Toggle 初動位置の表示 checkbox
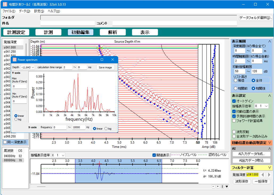The height and width of the screenshot is (195, 274). (x=234, y=112)
